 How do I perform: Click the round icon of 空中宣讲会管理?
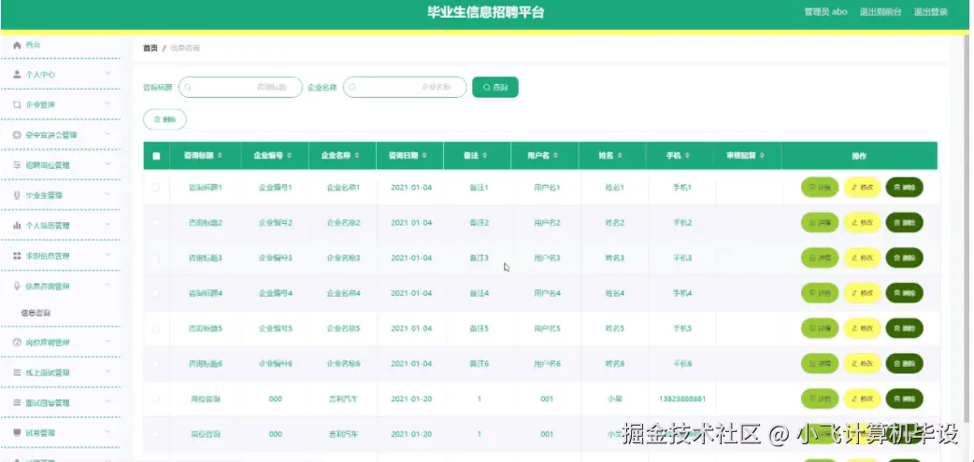(x=17, y=135)
